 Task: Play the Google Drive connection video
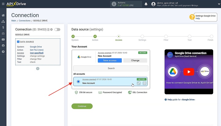(189, 72)
